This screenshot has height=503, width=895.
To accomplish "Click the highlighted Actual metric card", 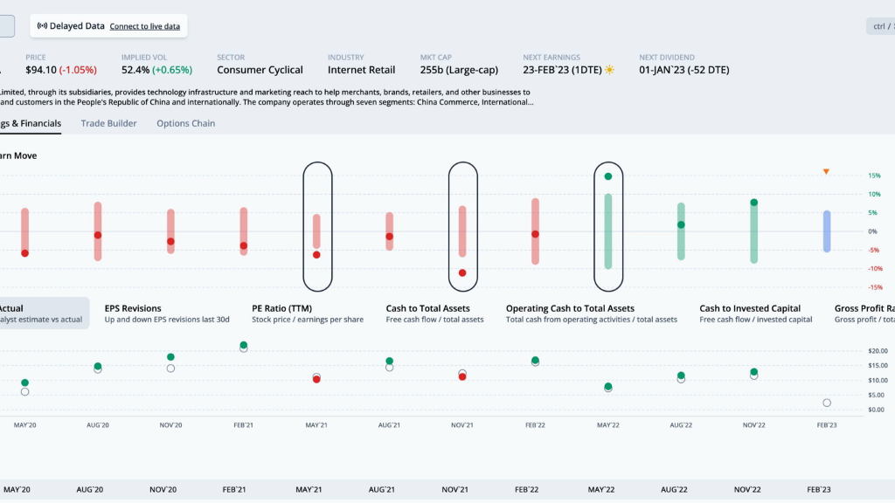I will tap(42, 314).
